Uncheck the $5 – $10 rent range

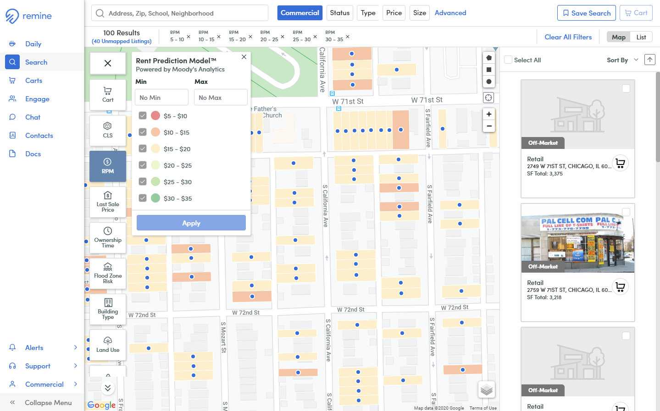143,115
